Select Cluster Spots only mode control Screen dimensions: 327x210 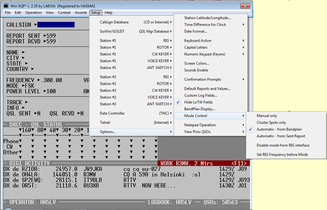tap(286, 122)
